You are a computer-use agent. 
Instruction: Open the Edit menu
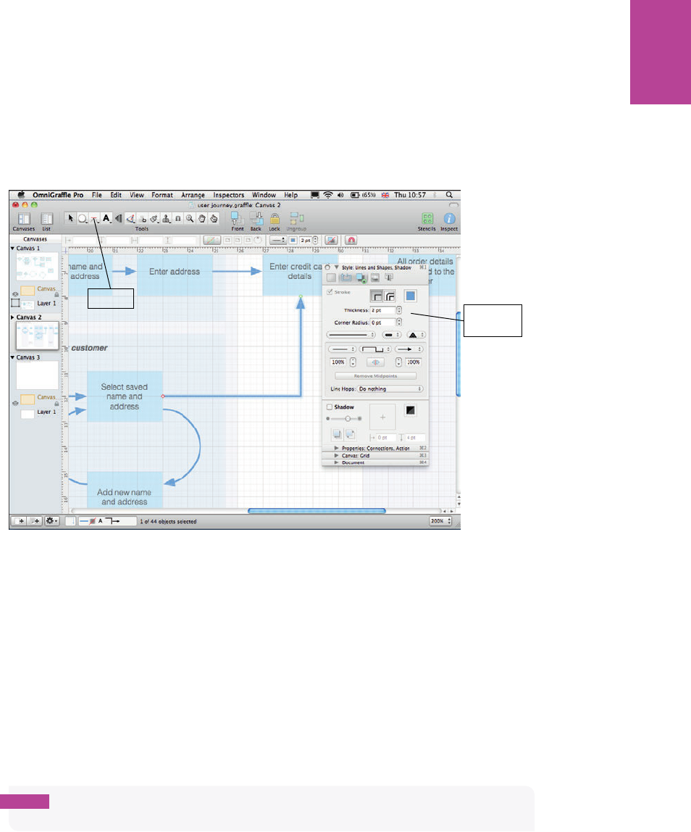[x=116, y=195]
